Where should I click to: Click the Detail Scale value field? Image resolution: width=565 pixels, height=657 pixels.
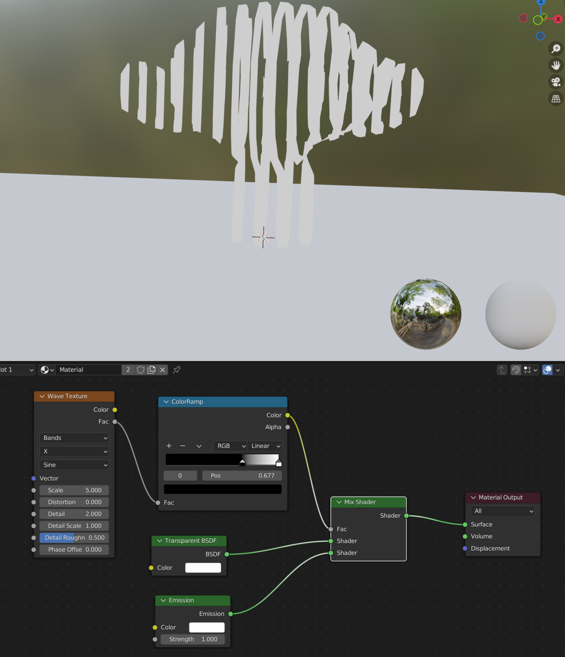tap(74, 526)
